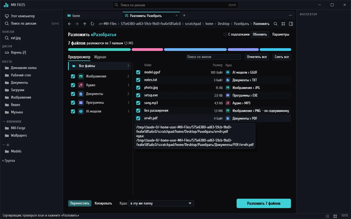The height and width of the screenshot is (219, 351).
Task: Enable the С подпапками checkbox
Action: (x=225, y=34)
